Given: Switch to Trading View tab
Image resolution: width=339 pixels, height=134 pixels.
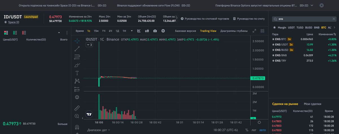Looking at the screenshot, I should (x=208, y=31).
